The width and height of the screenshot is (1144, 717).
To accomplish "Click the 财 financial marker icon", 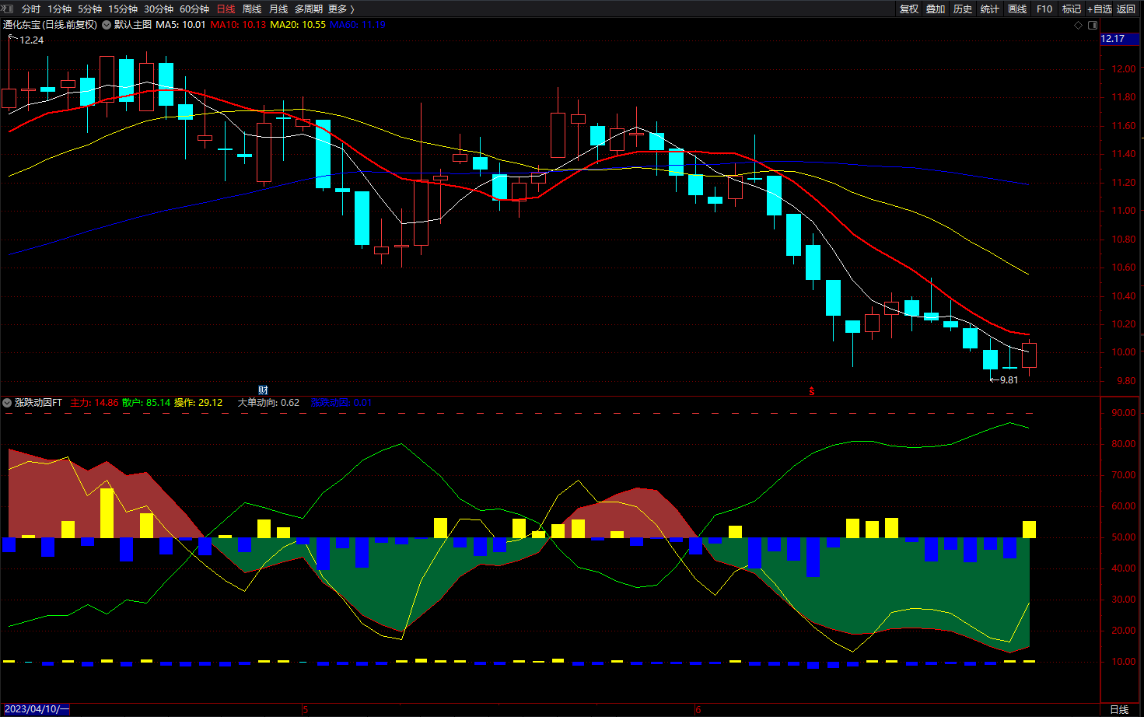I will click(x=263, y=390).
